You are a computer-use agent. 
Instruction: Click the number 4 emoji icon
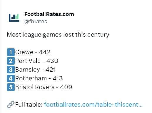coord(11,78)
